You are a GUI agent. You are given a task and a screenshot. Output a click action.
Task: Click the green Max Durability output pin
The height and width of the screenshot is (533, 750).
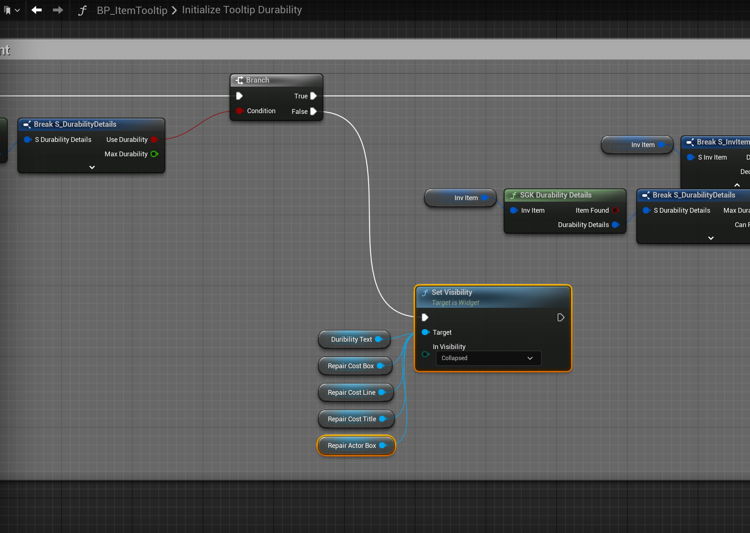[154, 154]
